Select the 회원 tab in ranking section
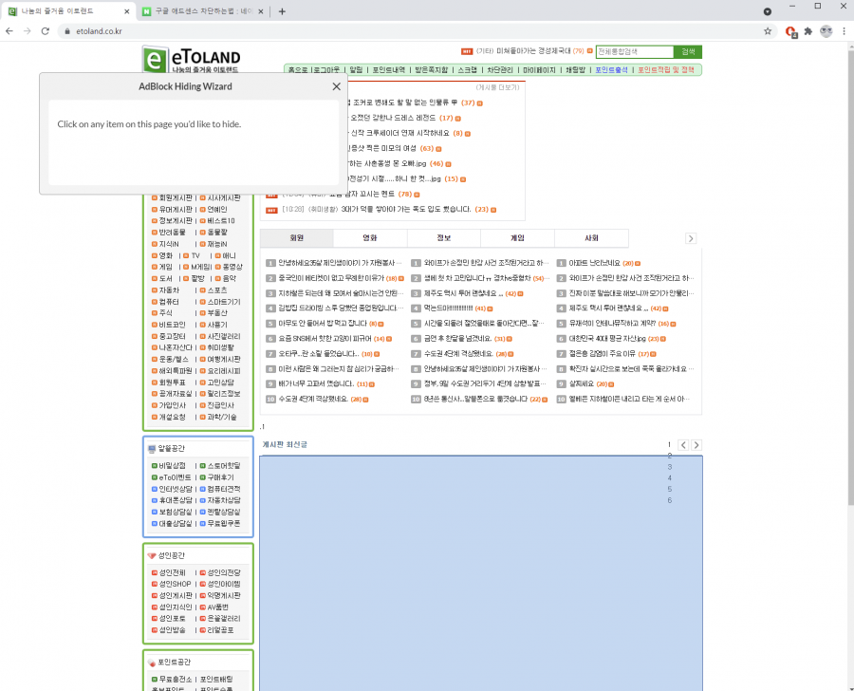This screenshot has height=691, width=854. pos(297,238)
